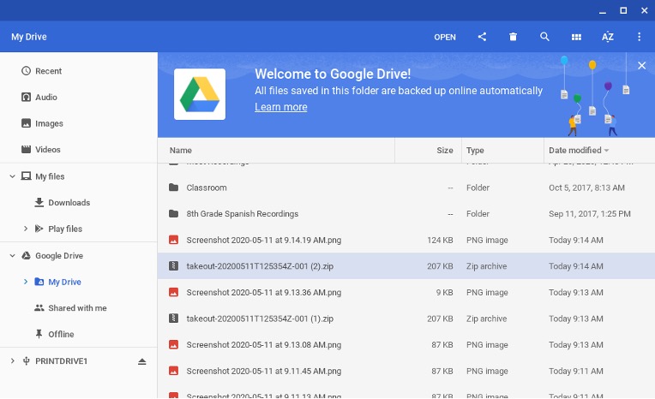655x399 pixels.
Task: Select Google Drive in sidebar
Action: pos(59,256)
